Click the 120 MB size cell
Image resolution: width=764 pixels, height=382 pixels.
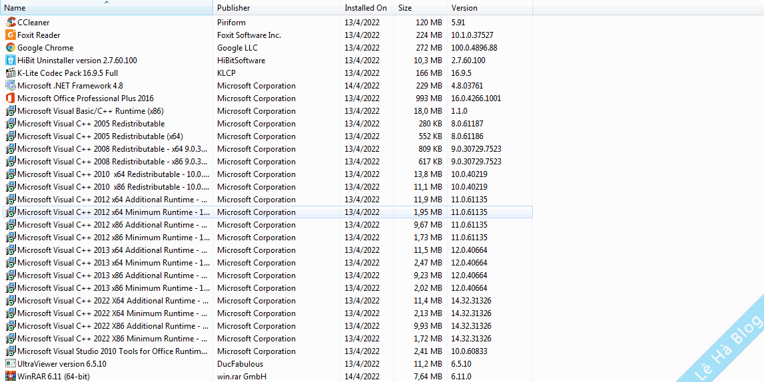(x=429, y=23)
